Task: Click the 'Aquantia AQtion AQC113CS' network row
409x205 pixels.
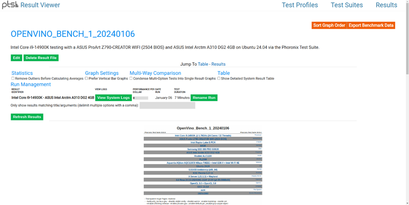Action: 203,163
